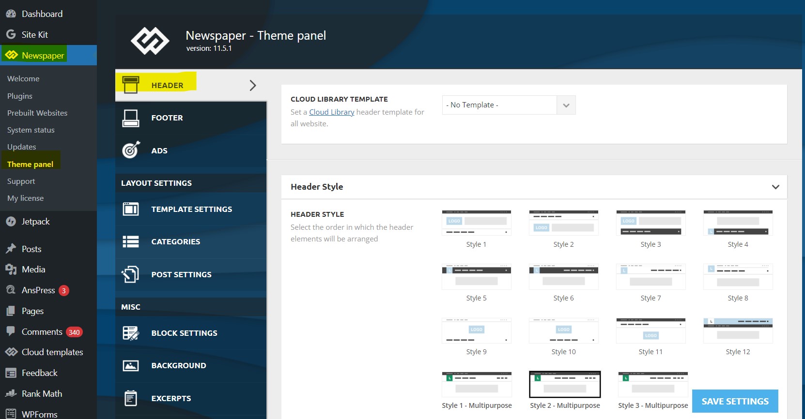
Task: Open the Post Settings icon
Action: [131, 274]
